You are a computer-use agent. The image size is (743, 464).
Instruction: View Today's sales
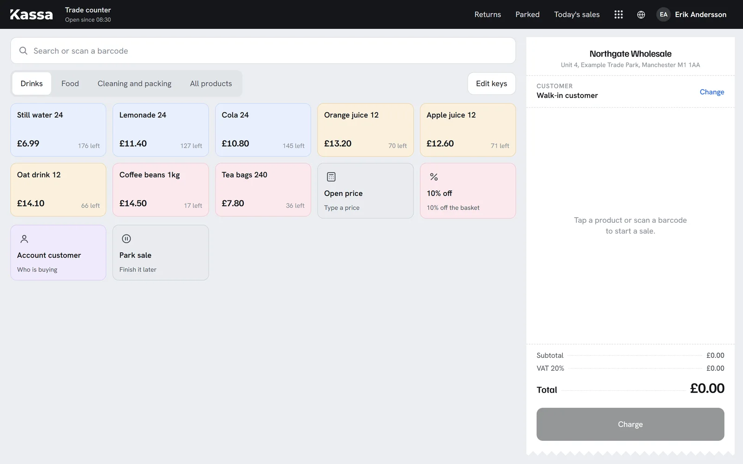coord(577,14)
